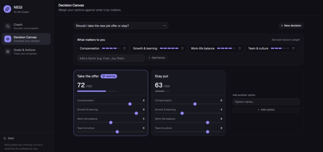Toggle the Dark theme option
This screenshot has width=323, height=152.
click(9, 138)
